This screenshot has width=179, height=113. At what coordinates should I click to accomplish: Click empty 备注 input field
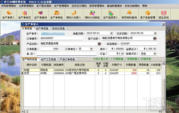tap(66, 54)
